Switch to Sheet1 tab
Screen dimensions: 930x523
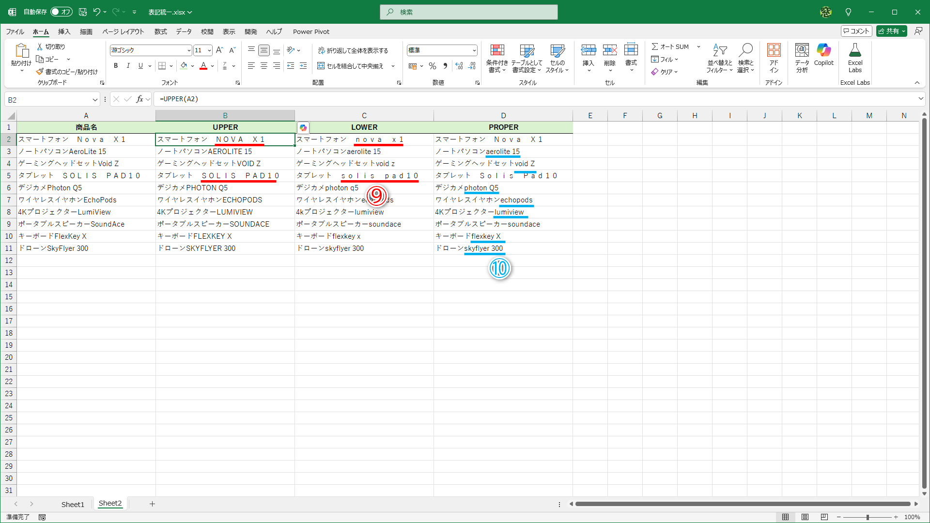point(73,504)
